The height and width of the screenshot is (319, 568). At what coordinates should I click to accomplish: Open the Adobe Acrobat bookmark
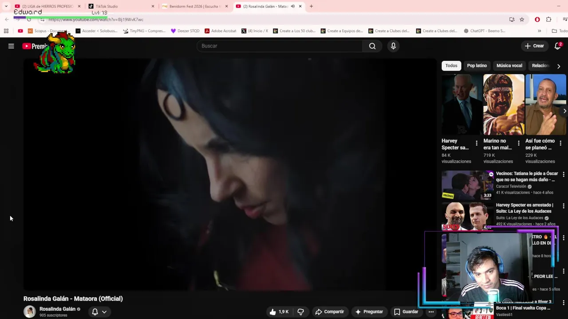click(220, 31)
